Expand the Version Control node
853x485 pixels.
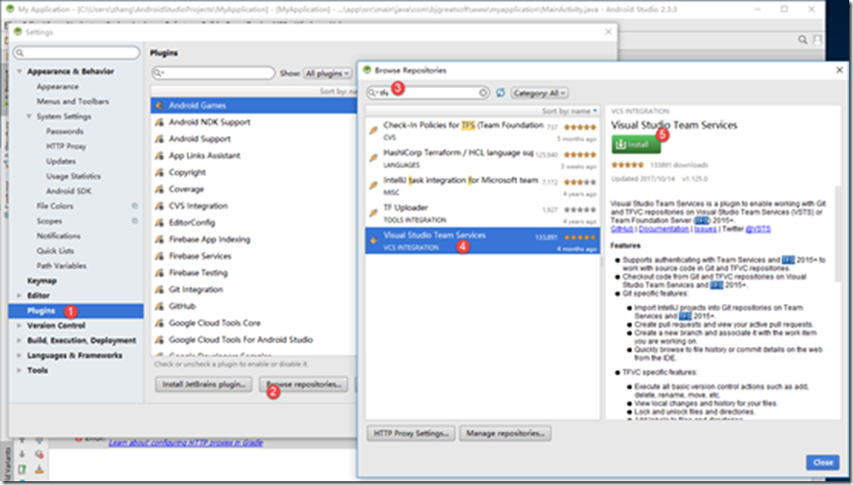(x=20, y=326)
